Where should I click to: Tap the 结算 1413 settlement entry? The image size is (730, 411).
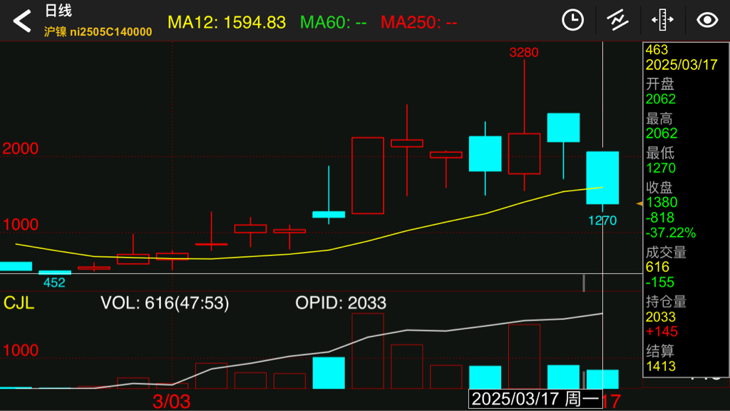pos(661,358)
